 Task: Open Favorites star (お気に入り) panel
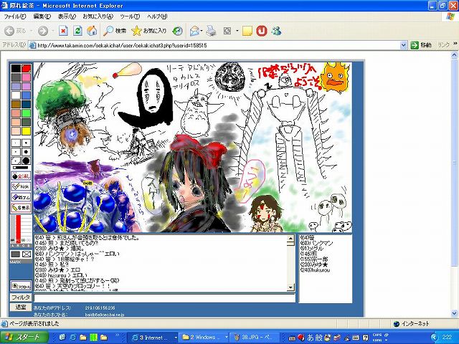[x=148, y=31]
